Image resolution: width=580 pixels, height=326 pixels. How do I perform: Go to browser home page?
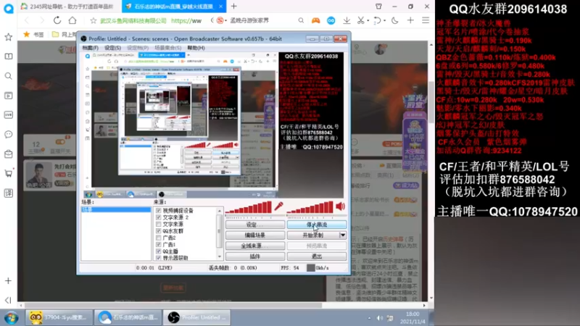72,20
